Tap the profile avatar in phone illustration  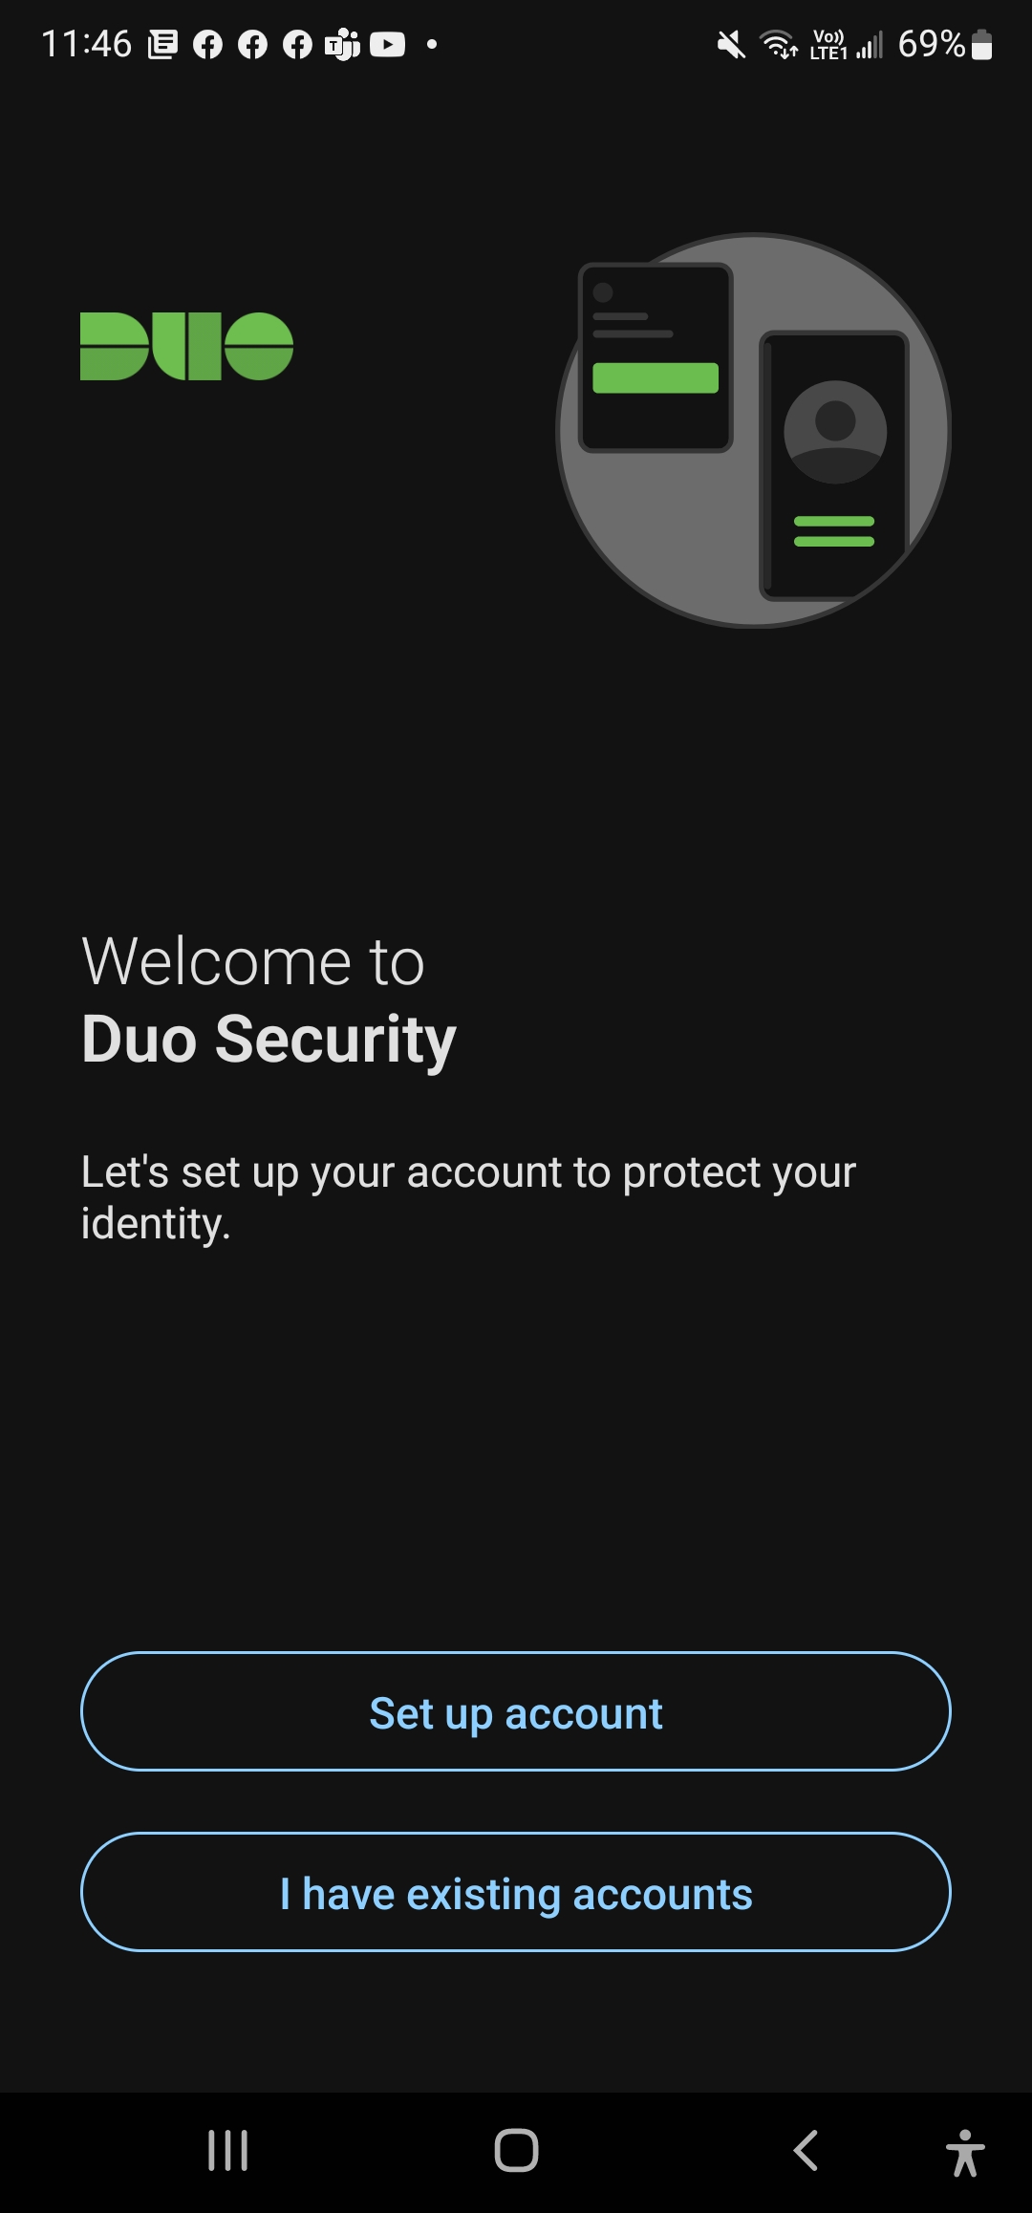tap(835, 432)
